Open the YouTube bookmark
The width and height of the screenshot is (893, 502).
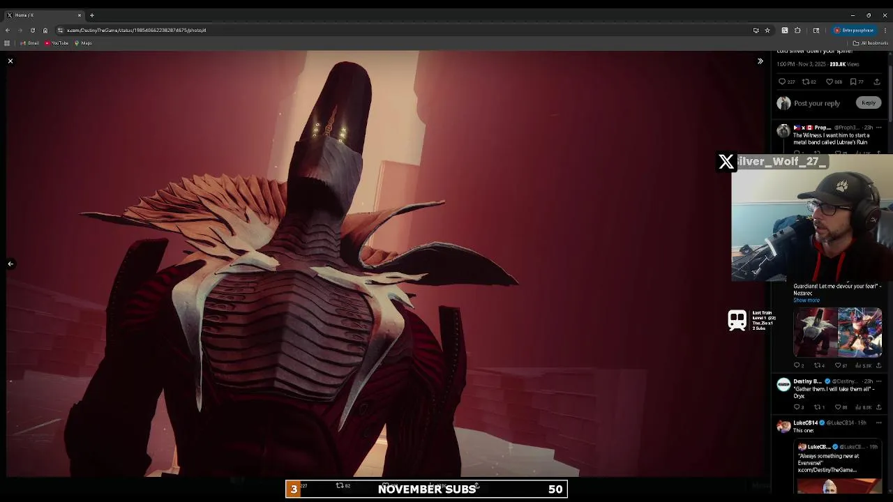click(57, 43)
